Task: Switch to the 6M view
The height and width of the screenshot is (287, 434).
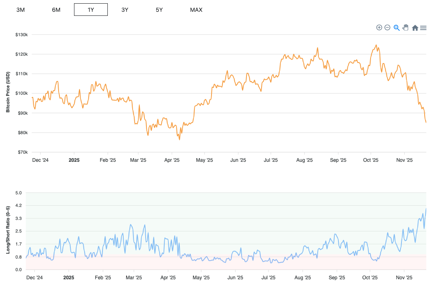Action: click(56, 9)
